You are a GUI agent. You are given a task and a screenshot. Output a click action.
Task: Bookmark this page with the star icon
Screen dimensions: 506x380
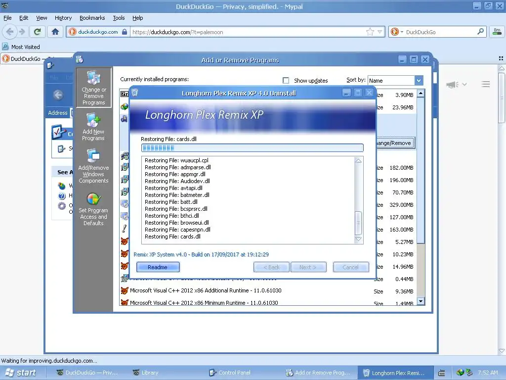(x=370, y=32)
